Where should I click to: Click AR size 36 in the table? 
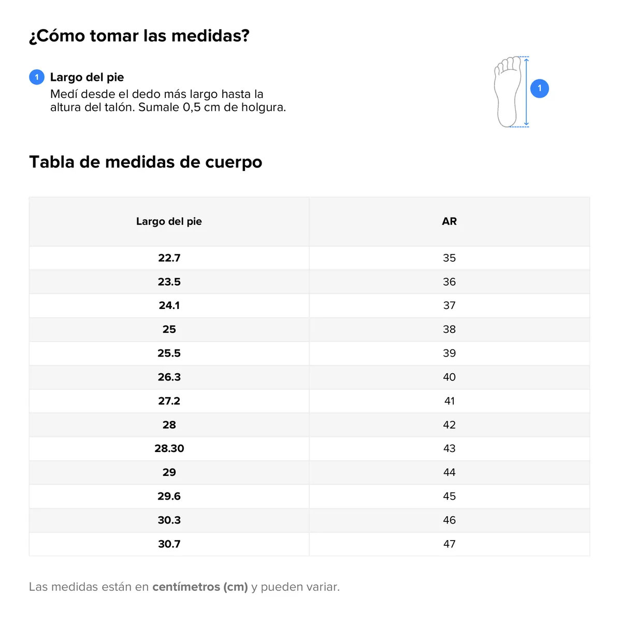tap(449, 282)
